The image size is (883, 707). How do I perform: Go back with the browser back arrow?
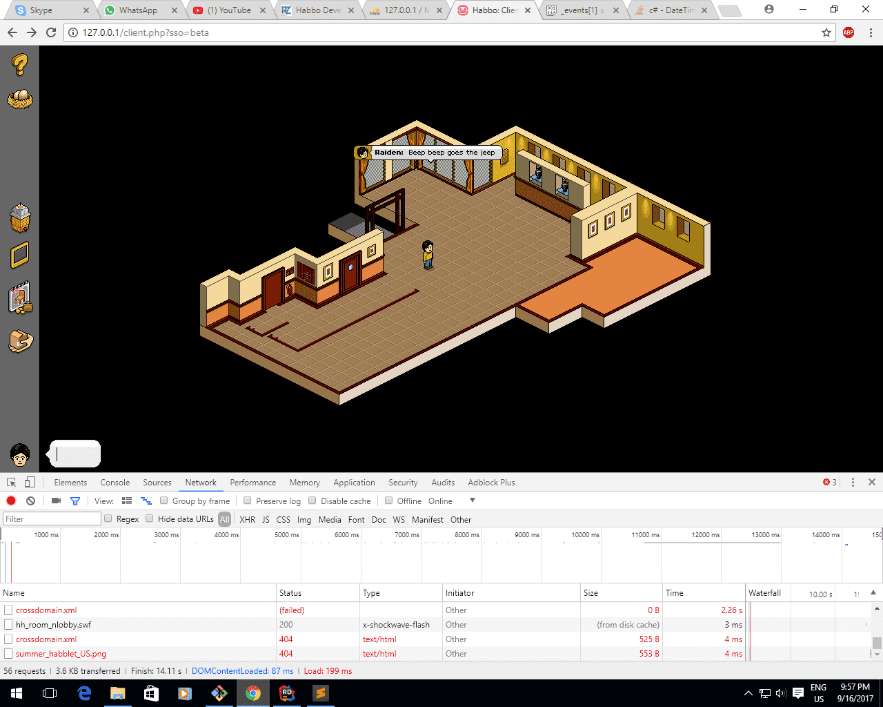point(12,32)
